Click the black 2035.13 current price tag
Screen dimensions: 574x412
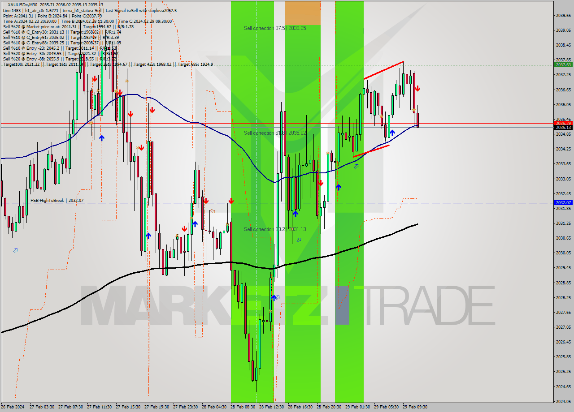pyautogui.click(x=563, y=128)
